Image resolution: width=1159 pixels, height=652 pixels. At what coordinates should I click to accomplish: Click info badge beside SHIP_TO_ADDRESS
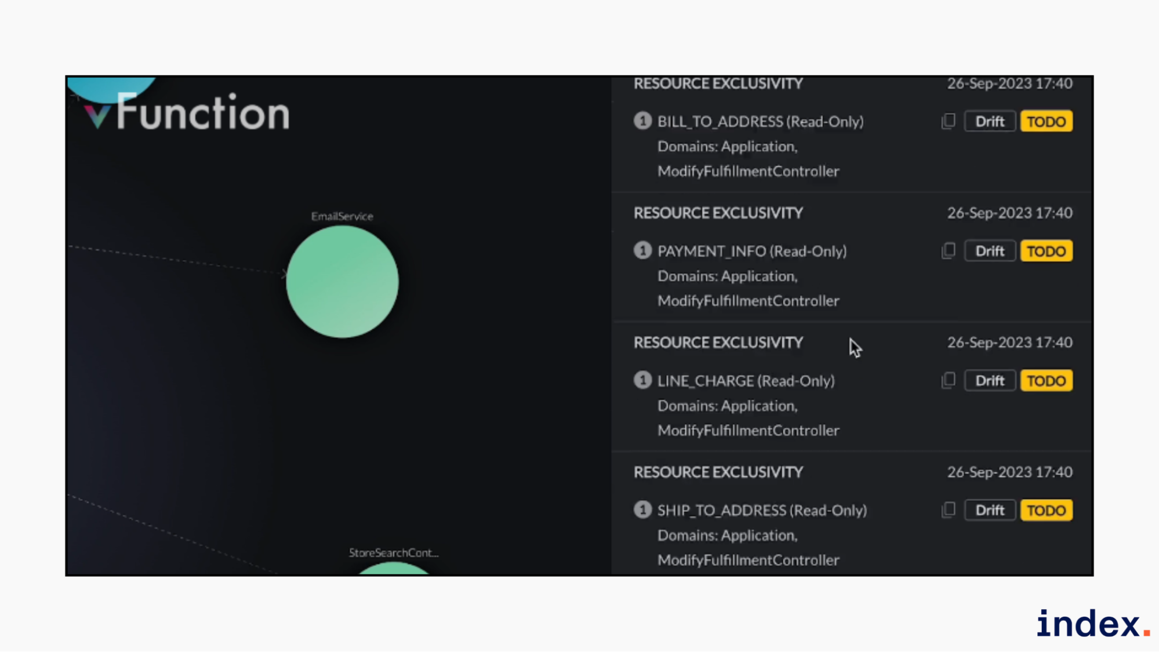coord(642,509)
